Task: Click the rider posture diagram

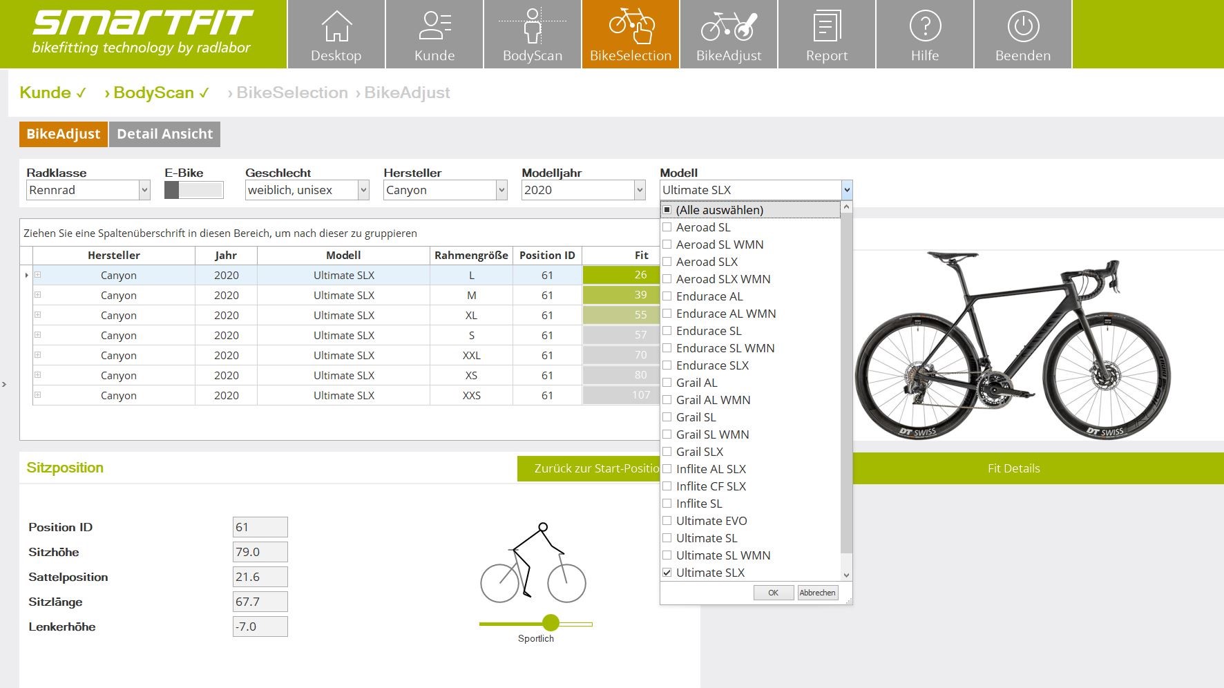Action: pyautogui.click(x=533, y=562)
